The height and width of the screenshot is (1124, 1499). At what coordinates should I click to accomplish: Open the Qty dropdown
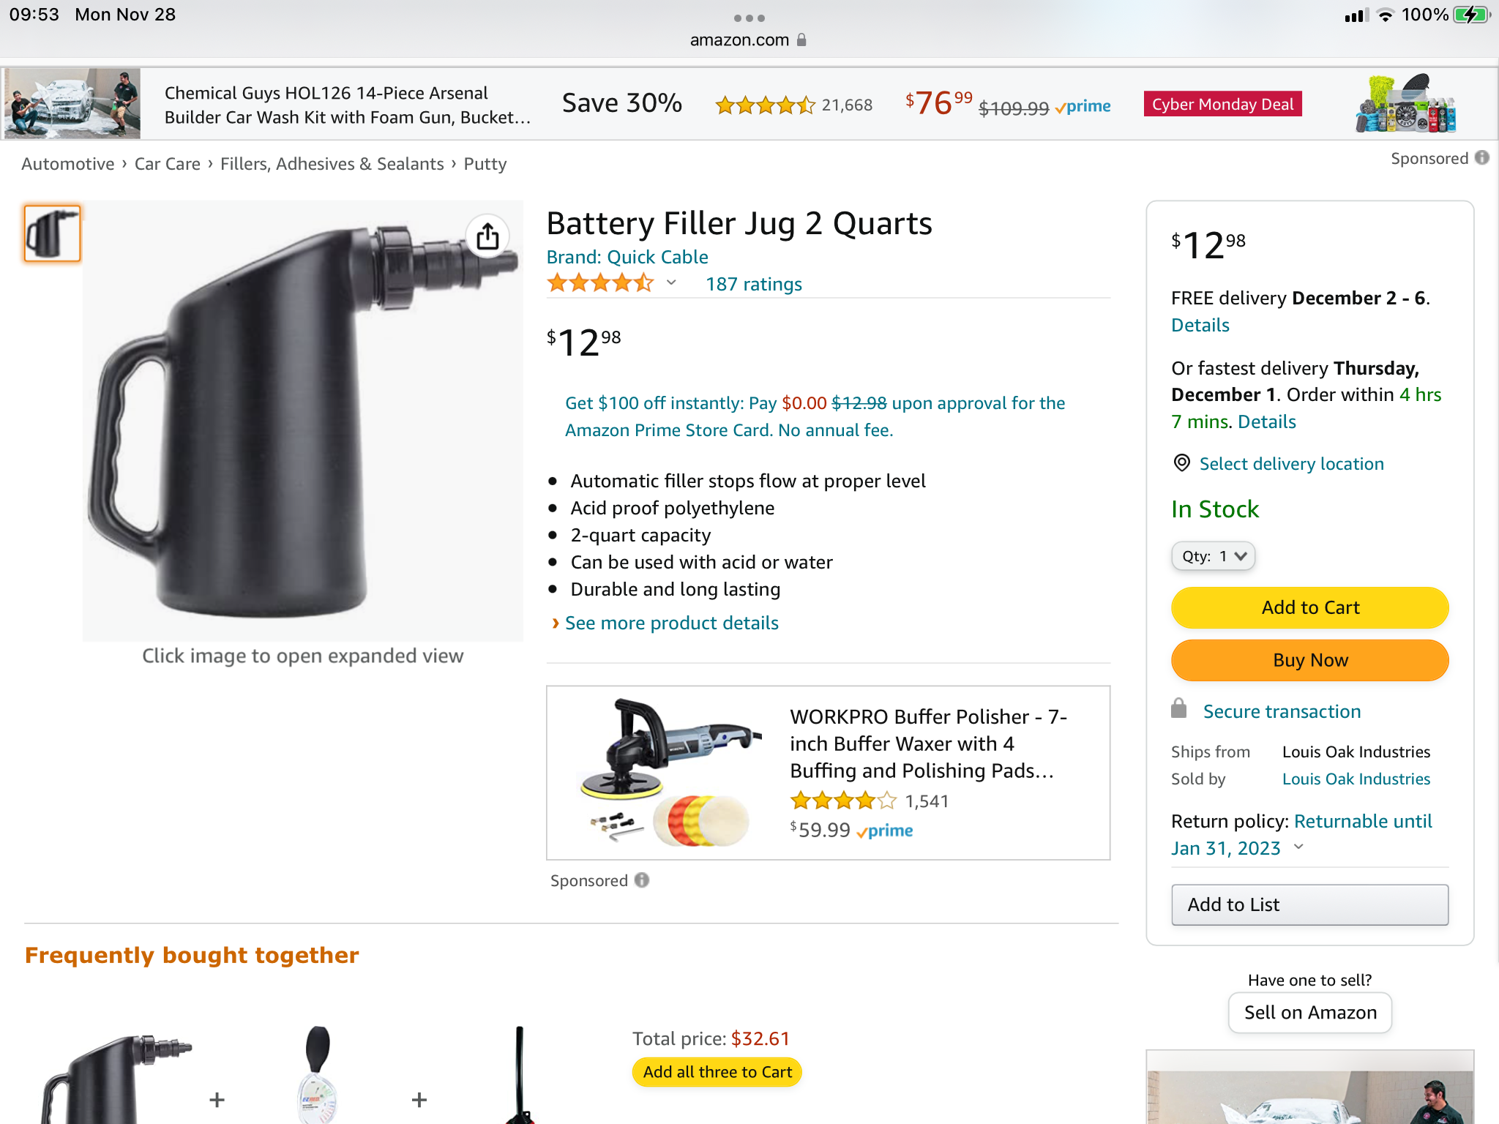1213,556
